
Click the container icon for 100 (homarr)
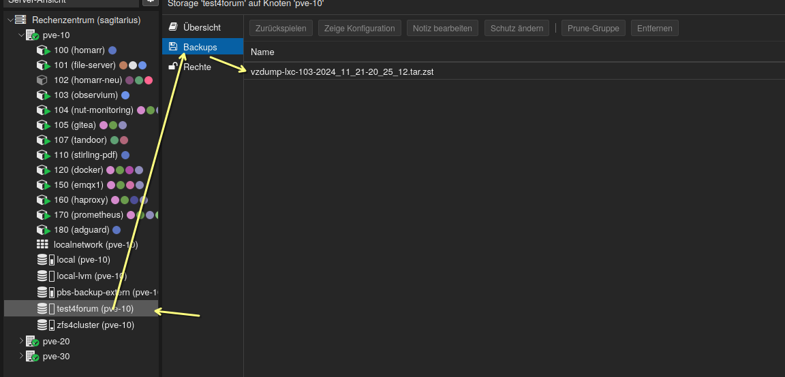pyautogui.click(x=44, y=50)
